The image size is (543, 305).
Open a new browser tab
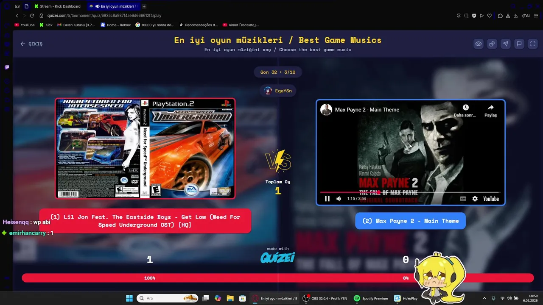pyautogui.click(x=144, y=6)
